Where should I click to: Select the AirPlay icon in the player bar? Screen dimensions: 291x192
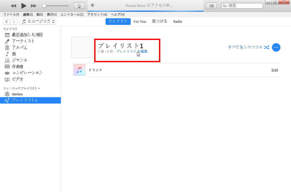[x=79, y=6]
